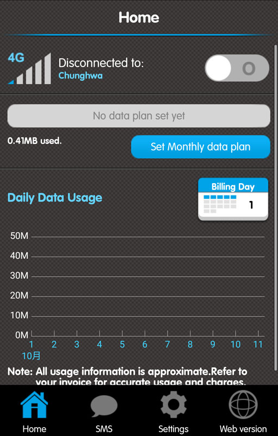Tap the 4G network type indicator
The height and width of the screenshot is (436, 278).
tap(16, 58)
